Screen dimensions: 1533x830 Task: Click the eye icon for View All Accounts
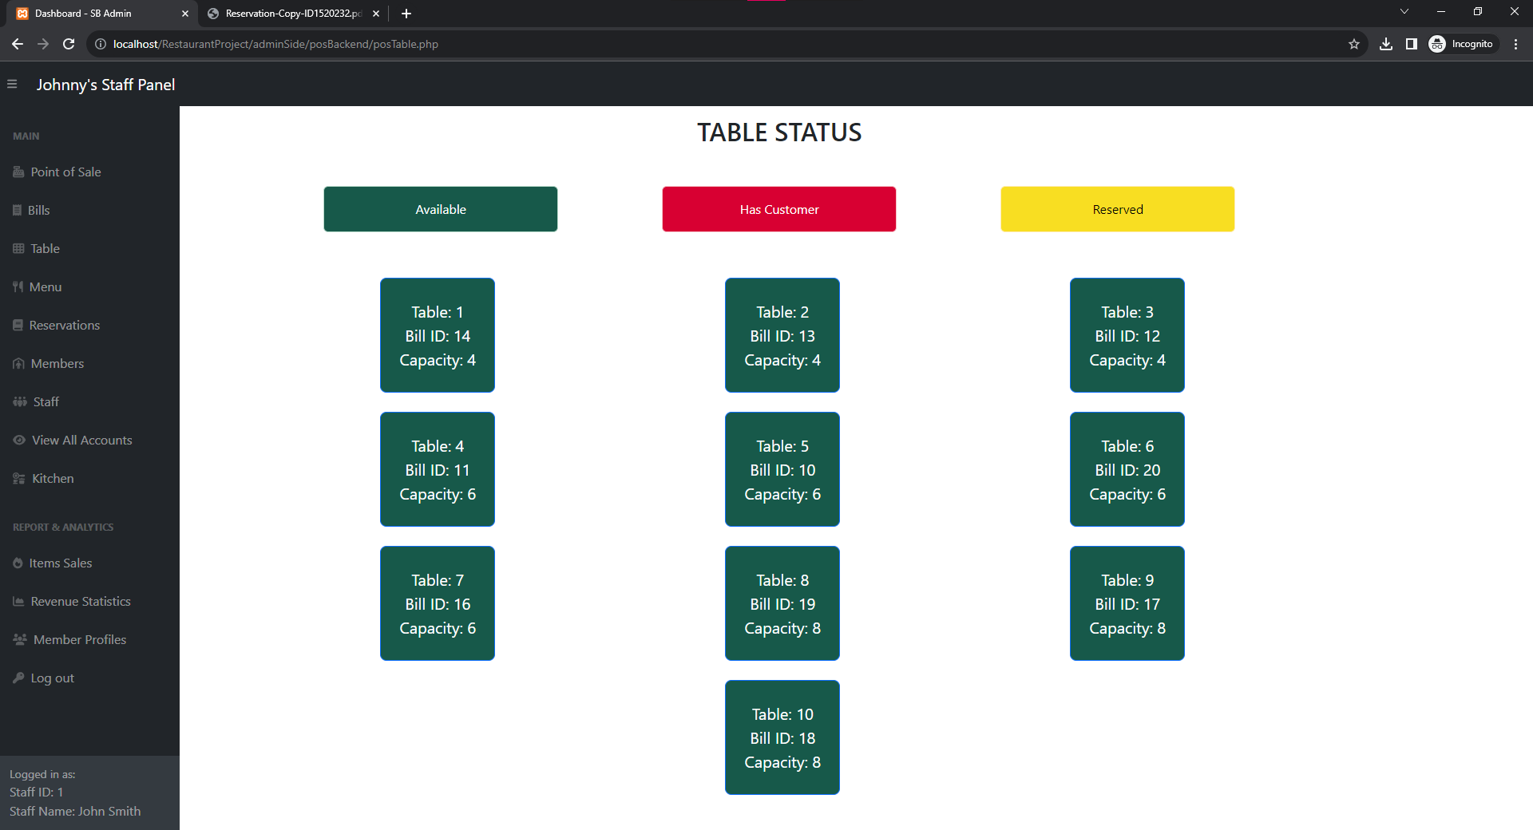(19, 440)
